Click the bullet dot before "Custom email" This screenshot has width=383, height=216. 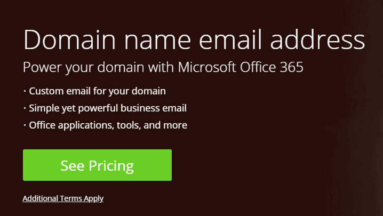pyautogui.click(x=25, y=91)
